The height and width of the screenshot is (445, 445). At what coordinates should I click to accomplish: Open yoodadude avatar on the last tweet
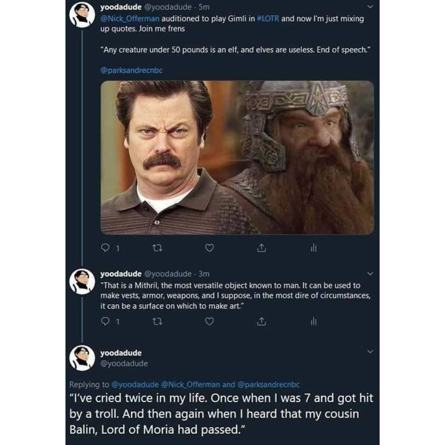[82, 357]
